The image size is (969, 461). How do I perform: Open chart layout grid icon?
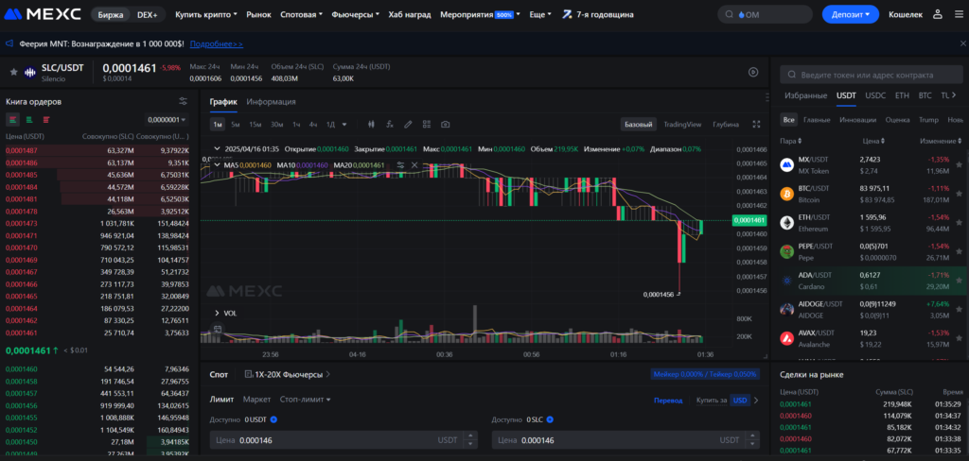(x=427, y=124)
